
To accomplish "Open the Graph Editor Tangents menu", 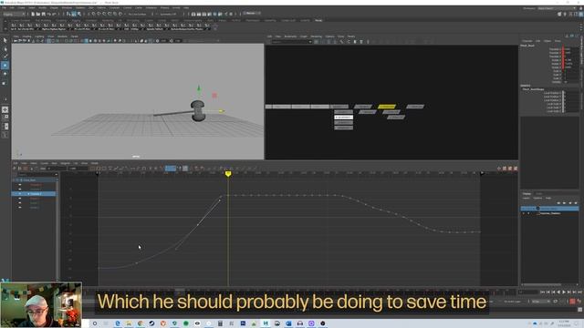I will [65, 163].
